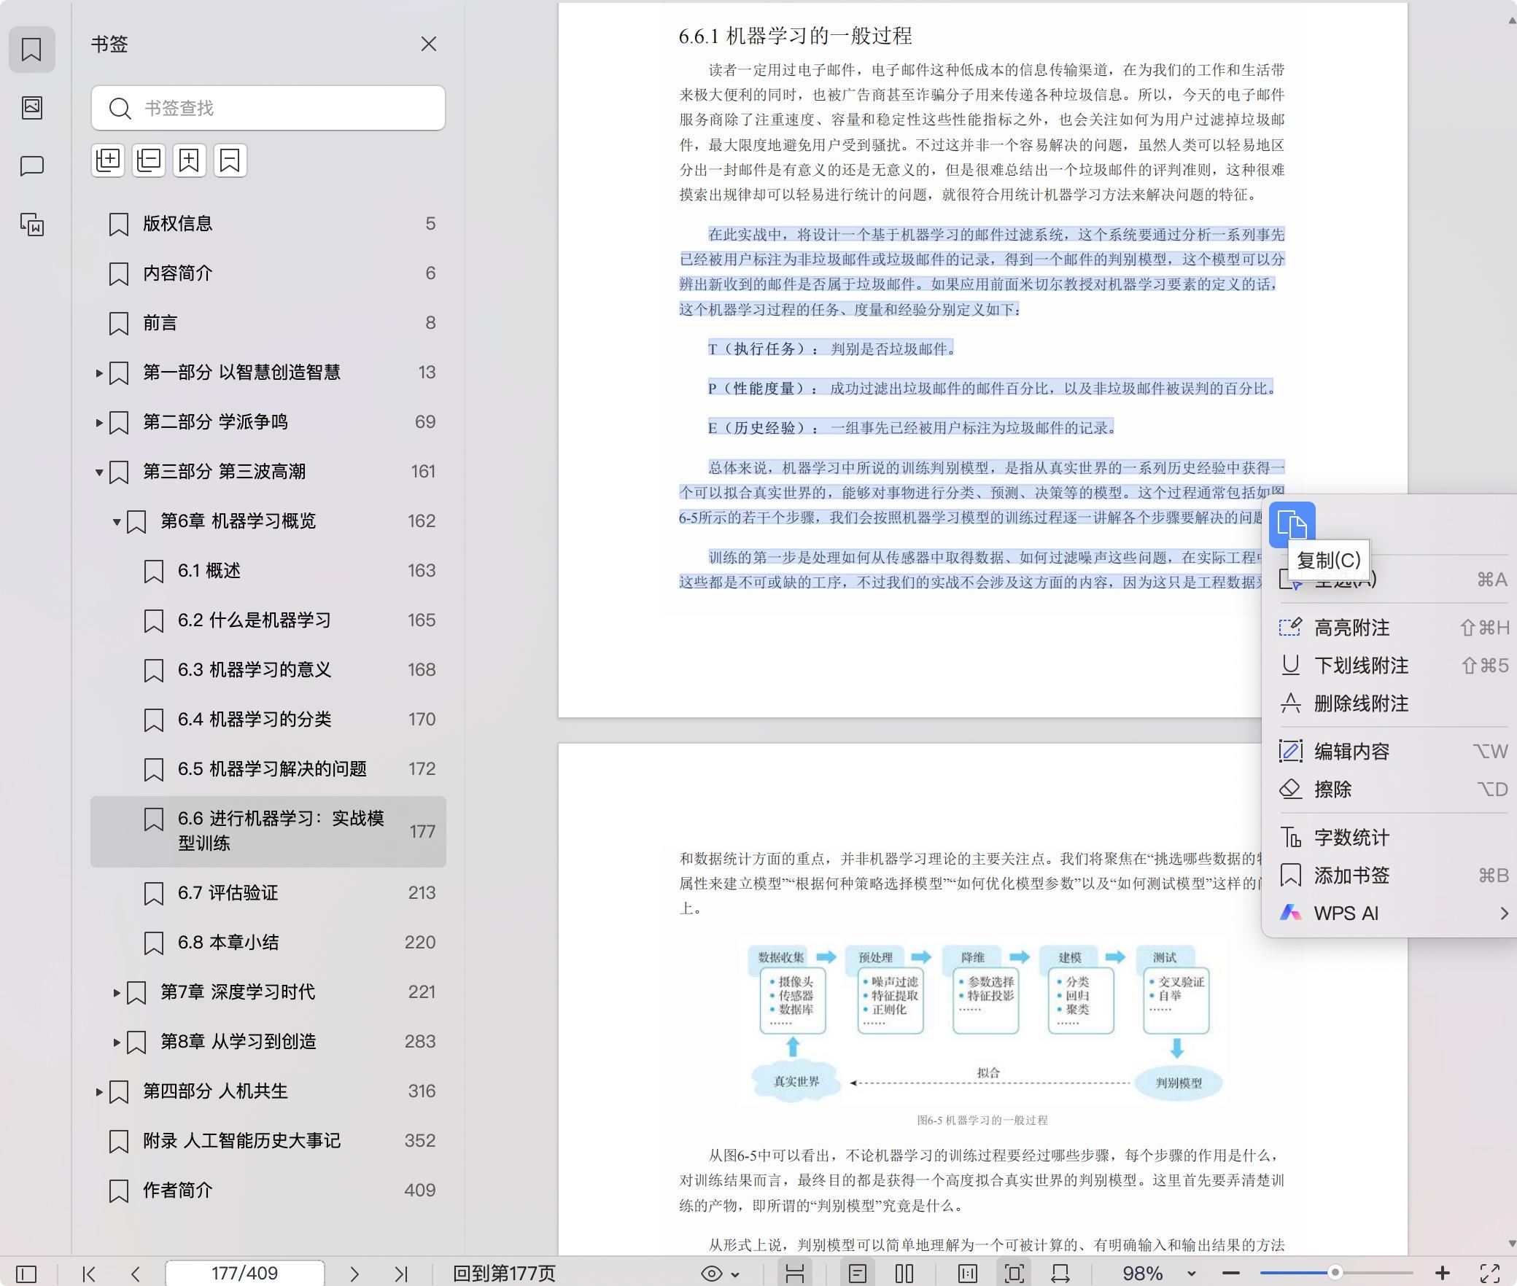This screenshot has height=1286, width=1517.
Task: Remove a bookmark with the remove-bookmark icon
Action: pyautogui.click(x=230, y=160)
